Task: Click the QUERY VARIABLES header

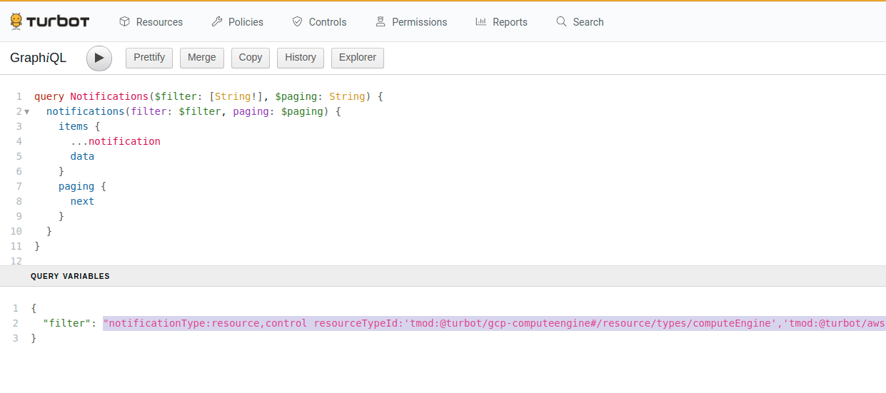Action: click(x=70, y=276)
